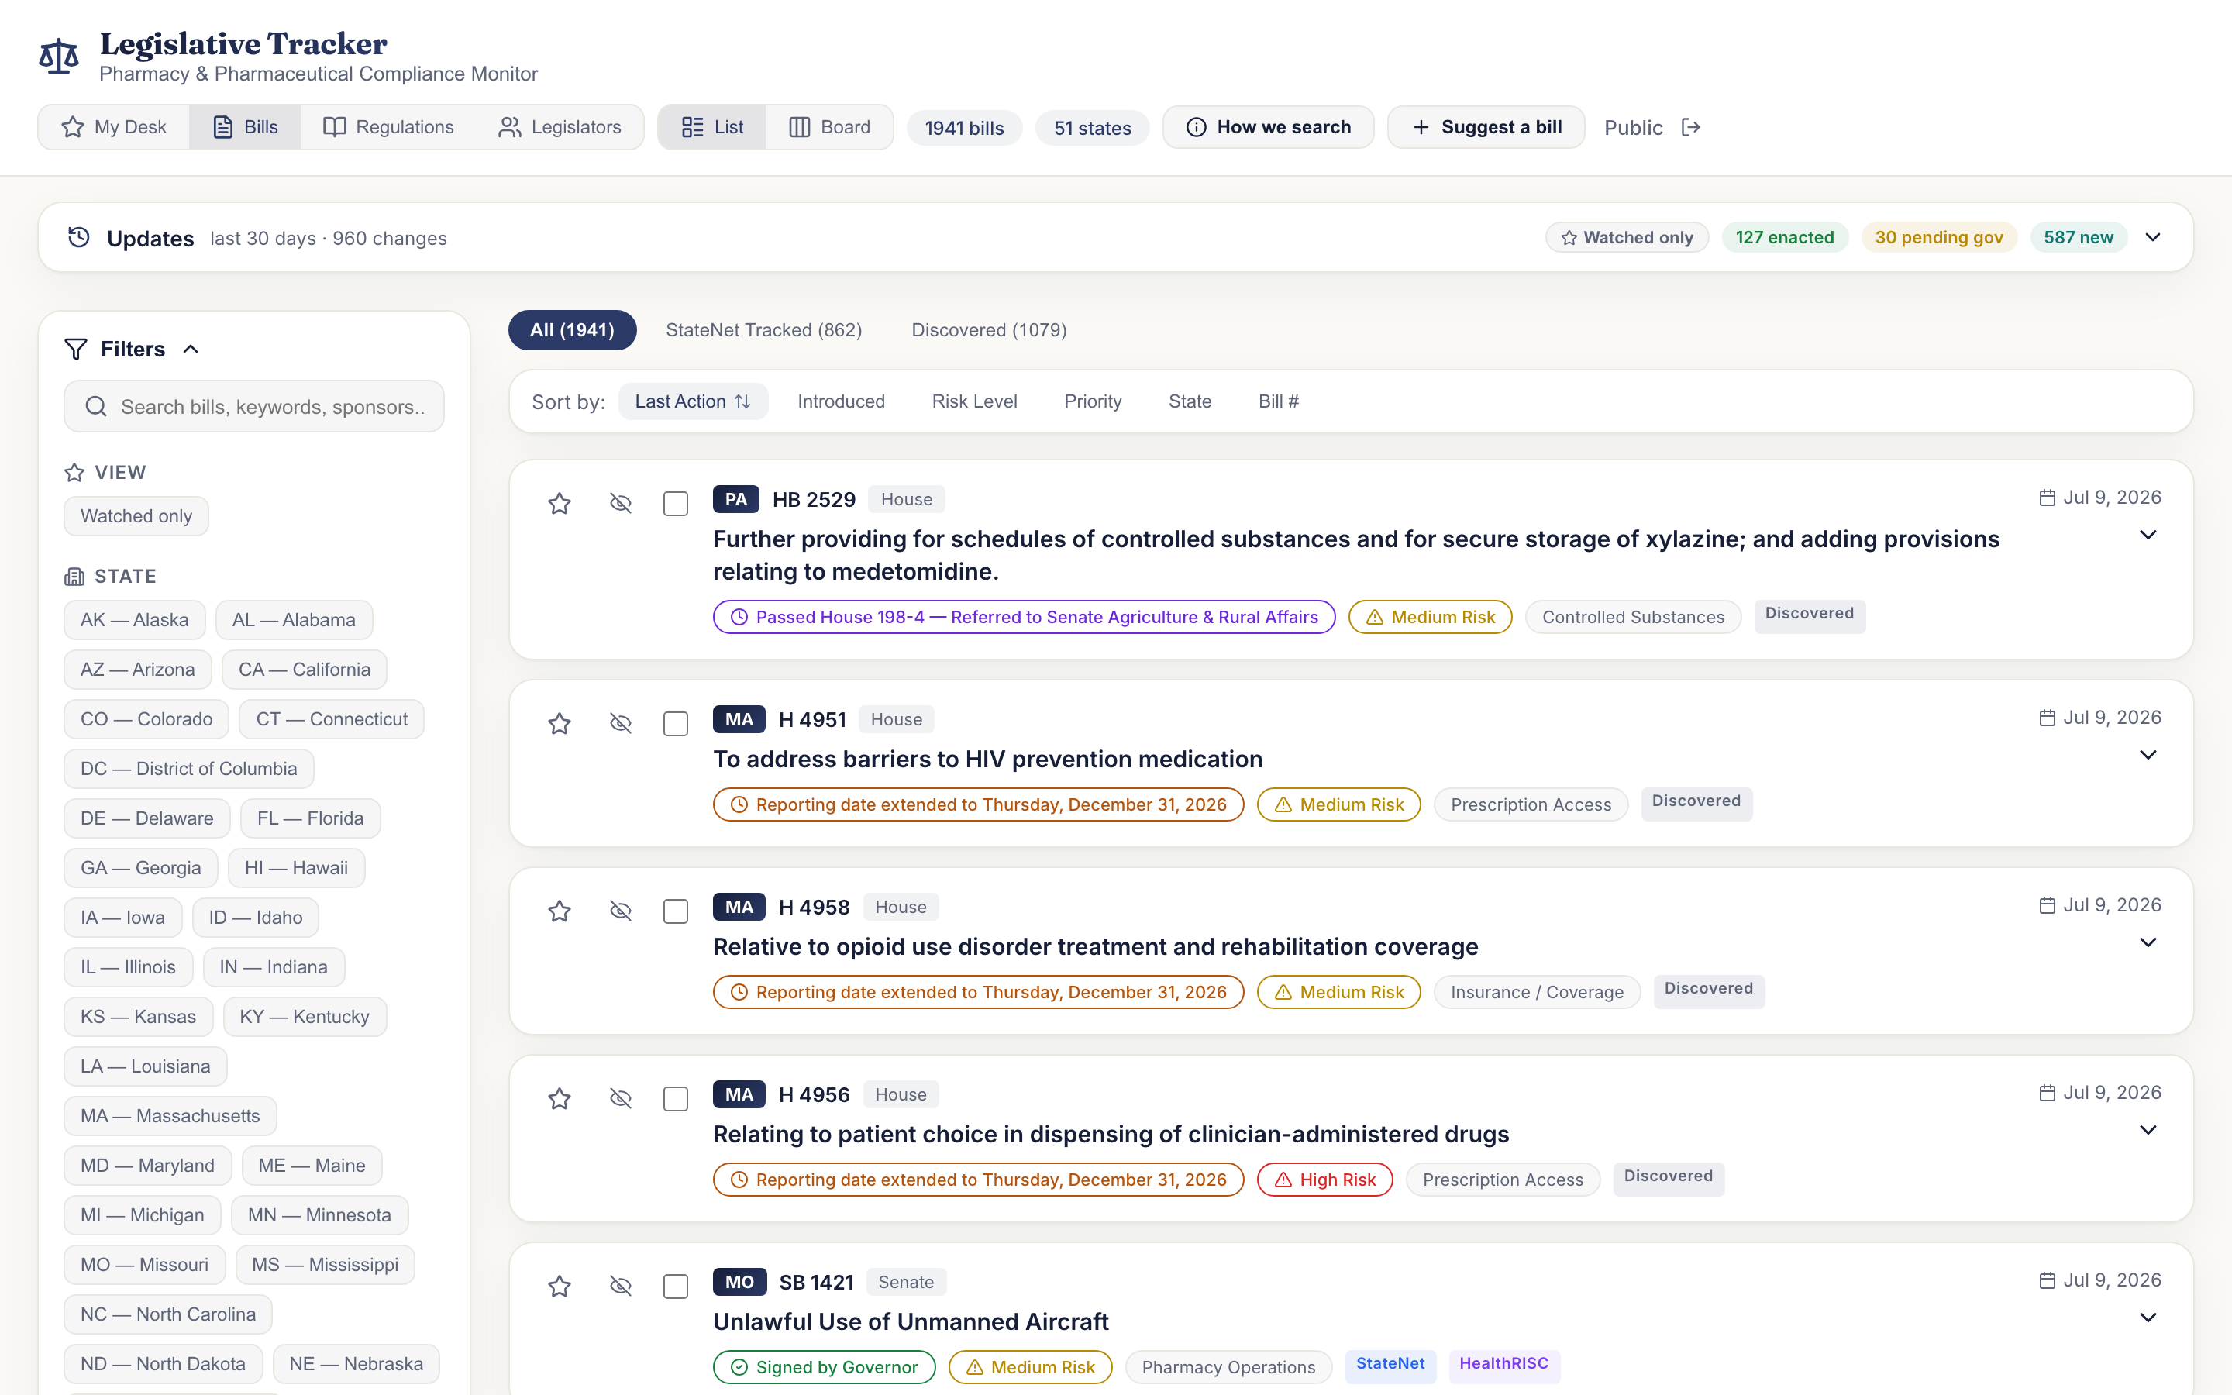This screenshot has width=2232, height=1395.
Task: Hide the PA HB 2529 bill
Action: click(621, 503)
